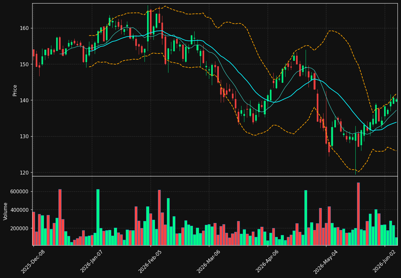
Task: Select the 400000 volume tick label
Action: [x=20, y=210]
